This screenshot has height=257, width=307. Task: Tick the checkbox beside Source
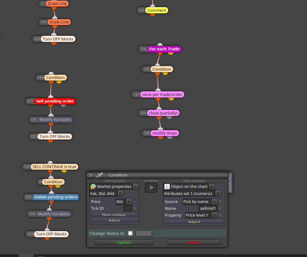(220, 202)
